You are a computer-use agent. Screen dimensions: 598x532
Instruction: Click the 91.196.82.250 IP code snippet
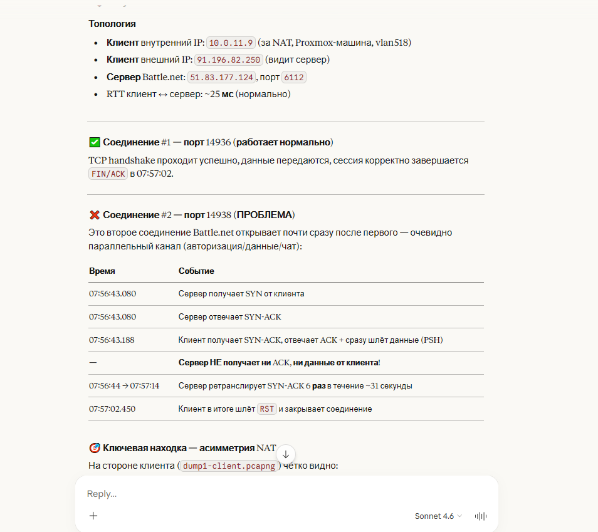228,60
